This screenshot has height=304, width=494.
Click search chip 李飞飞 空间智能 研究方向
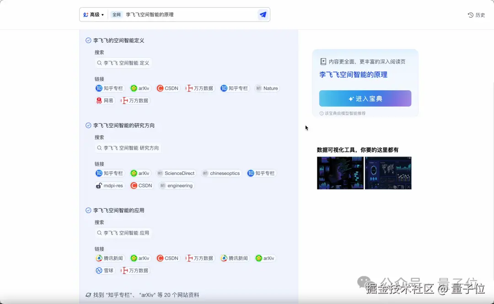click(x=128, y=148)
